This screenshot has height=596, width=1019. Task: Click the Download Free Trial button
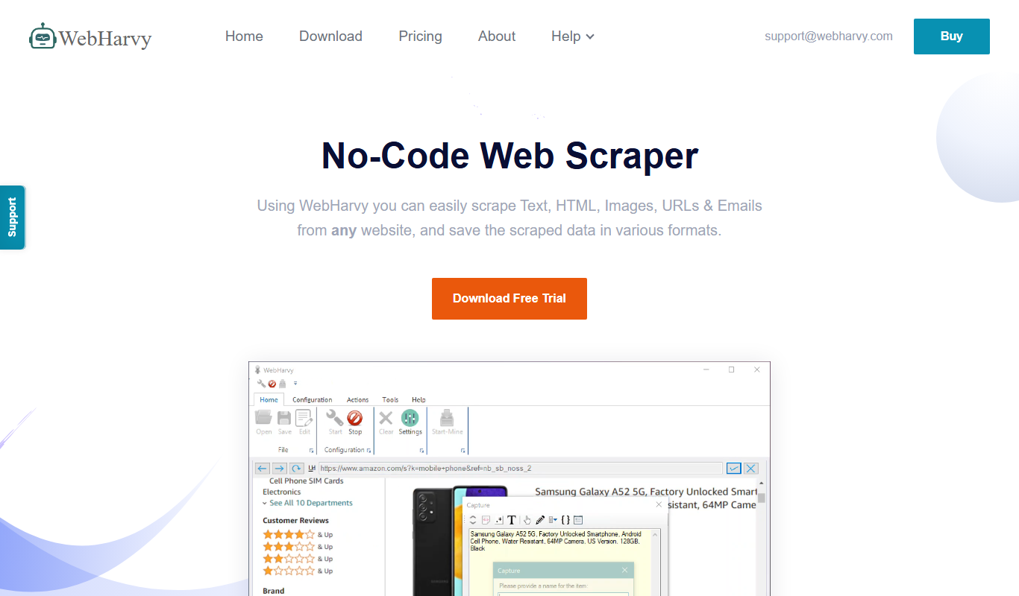pos(509,299)
